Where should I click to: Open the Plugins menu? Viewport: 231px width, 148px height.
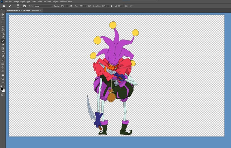point(56,2)
